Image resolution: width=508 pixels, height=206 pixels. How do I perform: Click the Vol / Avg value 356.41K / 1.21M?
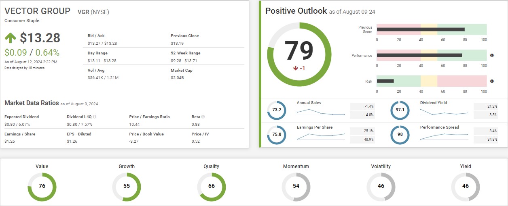tap(103, 77)
